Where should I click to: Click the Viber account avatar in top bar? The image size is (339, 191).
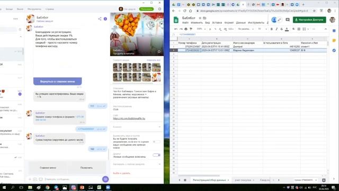pos(121,9)
